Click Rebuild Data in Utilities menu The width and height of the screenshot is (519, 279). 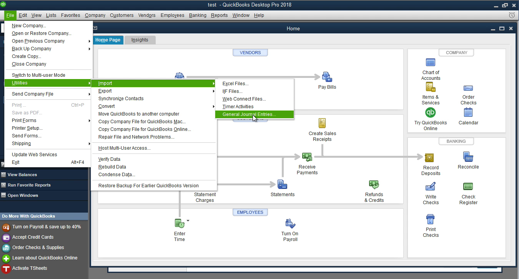tap(154, 167)
